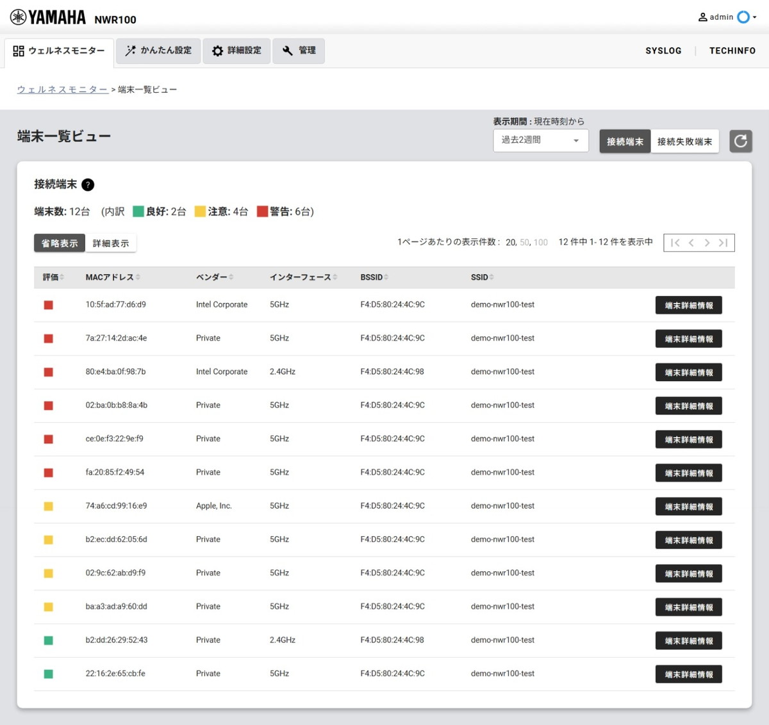Image resolution: width=769 pixels, height=725 pixels.
Task: Click Intel Corporate in the 10:5f:ad:77:d6:d9 row
Action: tap(222, 305)
